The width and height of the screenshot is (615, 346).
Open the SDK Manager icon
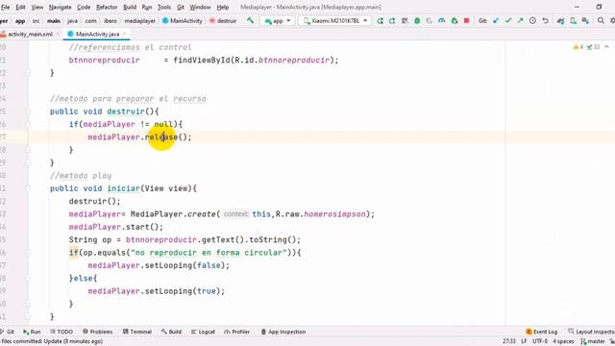[585, 21]
